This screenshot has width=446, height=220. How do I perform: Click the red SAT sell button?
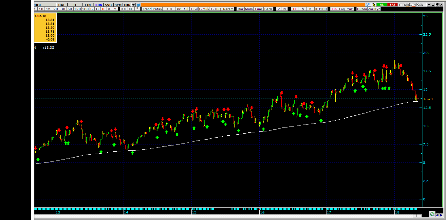[392, 5]
